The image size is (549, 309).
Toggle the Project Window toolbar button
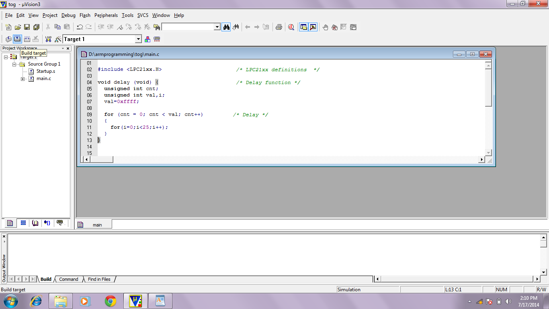[x=304, y=27]
